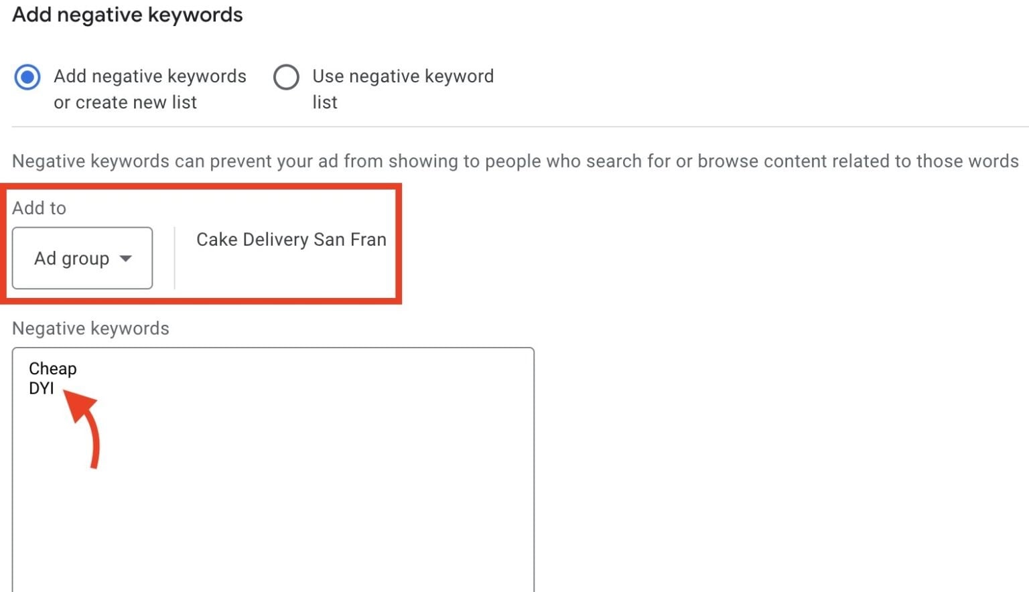Open the 'Ad group' dropdown

pyautogui.click(x=82, y=258)
